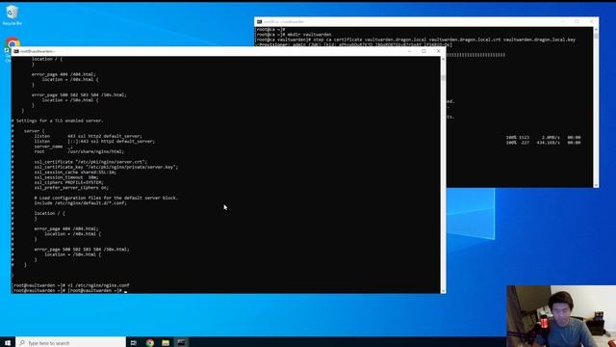The height and width of the screenshot is (347, 616).
Task: Click front terminal scrollbar down arrow
Action: (443, 291)
